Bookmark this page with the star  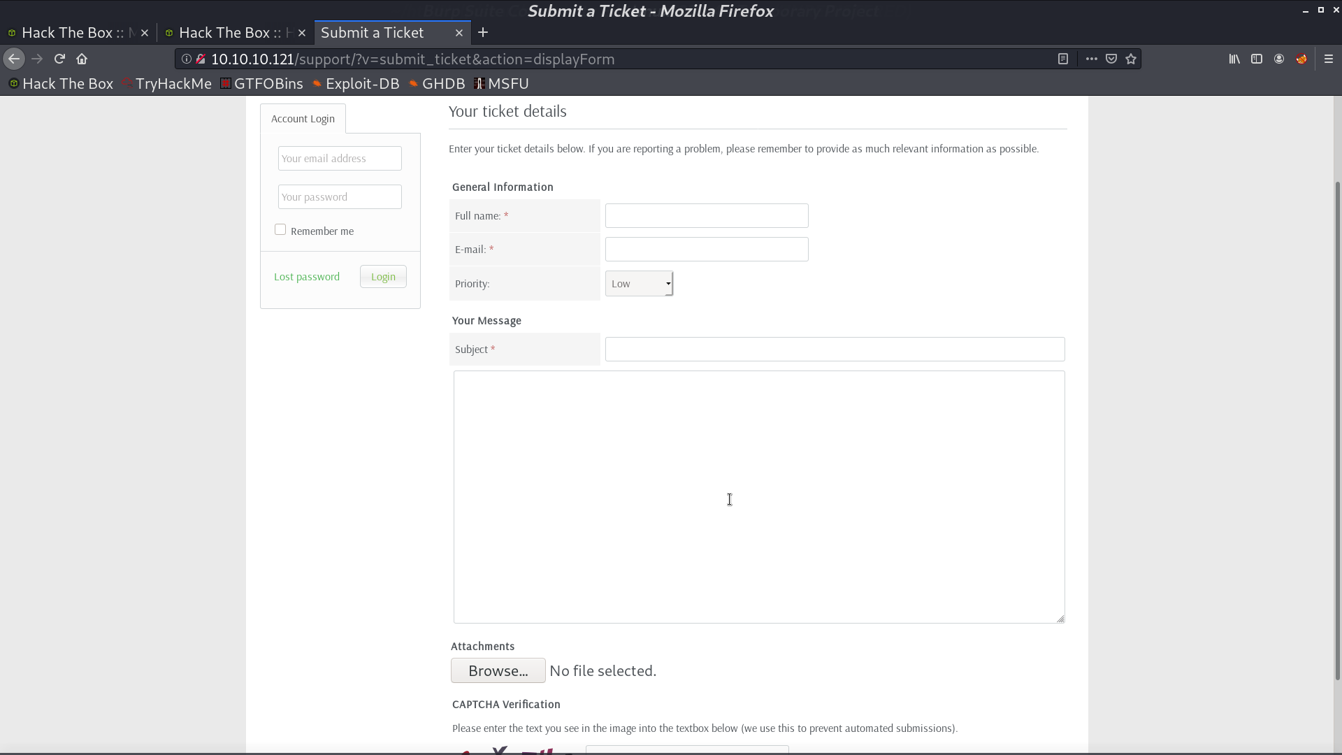(1131, 59)
